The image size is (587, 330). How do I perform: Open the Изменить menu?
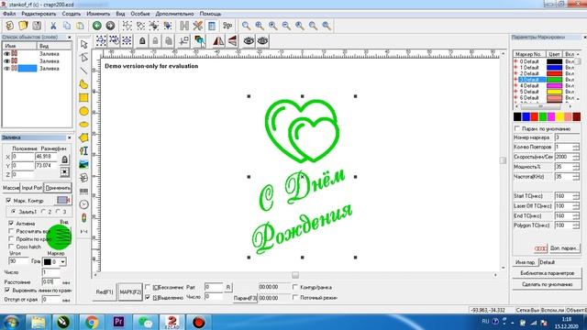pyautogui.click(x=98, y=14)
